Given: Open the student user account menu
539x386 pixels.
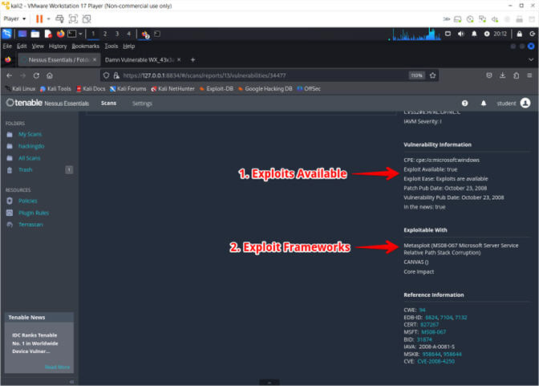Looking at the screenshot, I should [x=513, y=104].
